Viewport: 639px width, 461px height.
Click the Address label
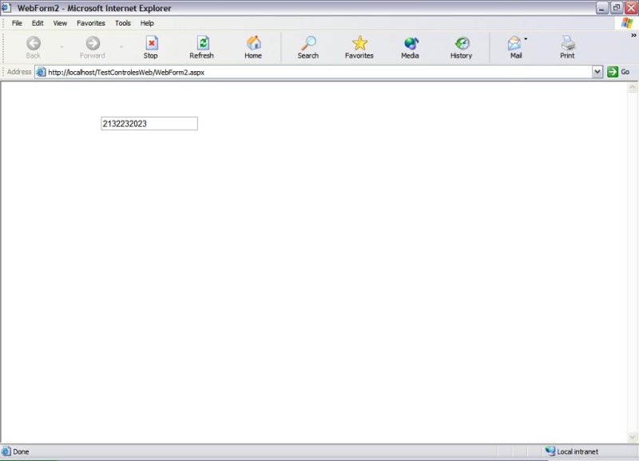19,72
